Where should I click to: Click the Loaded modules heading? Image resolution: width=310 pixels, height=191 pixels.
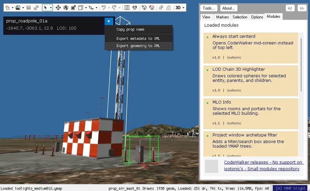tap(221, 25)
